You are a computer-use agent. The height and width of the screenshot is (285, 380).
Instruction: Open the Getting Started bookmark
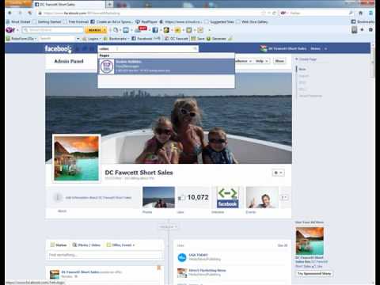click(47, 21)
